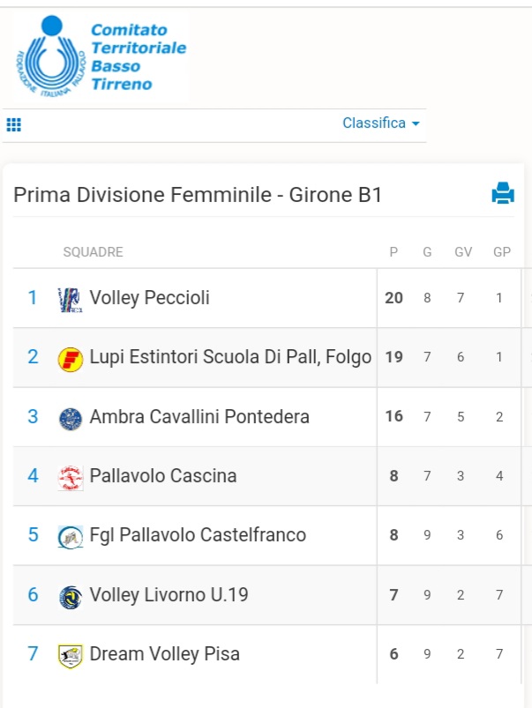Open the Pallavolo Cascina team name
This screenshot has height=708, width=532.
[163, 475]
